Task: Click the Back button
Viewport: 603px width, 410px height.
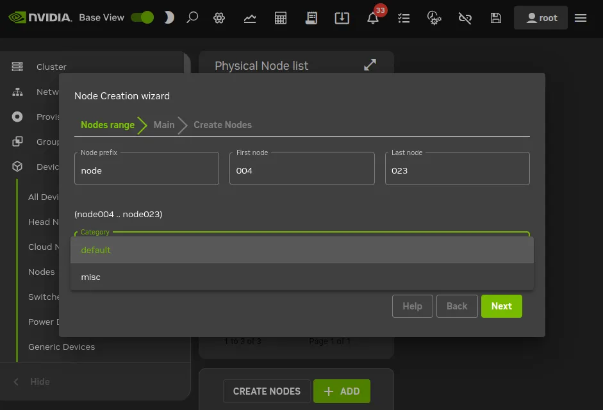Action: coord(457,306)
